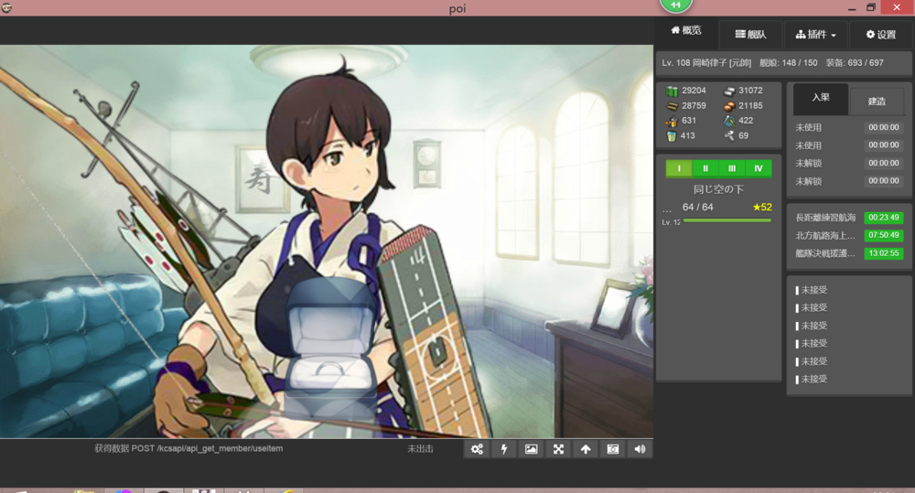Open the 舰队 fleet tab
This screenshot has width=915, height=493.
750,35
